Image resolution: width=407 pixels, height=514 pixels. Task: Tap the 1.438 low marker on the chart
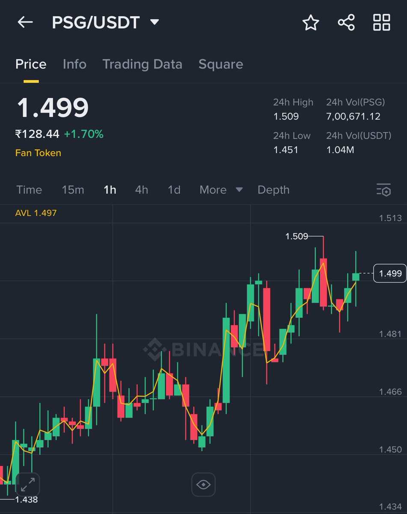click(27, 499)
